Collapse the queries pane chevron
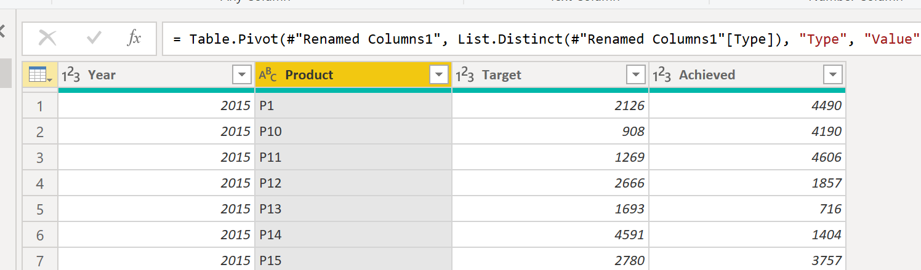Screen dimensions: 921x270 [2, 31]
